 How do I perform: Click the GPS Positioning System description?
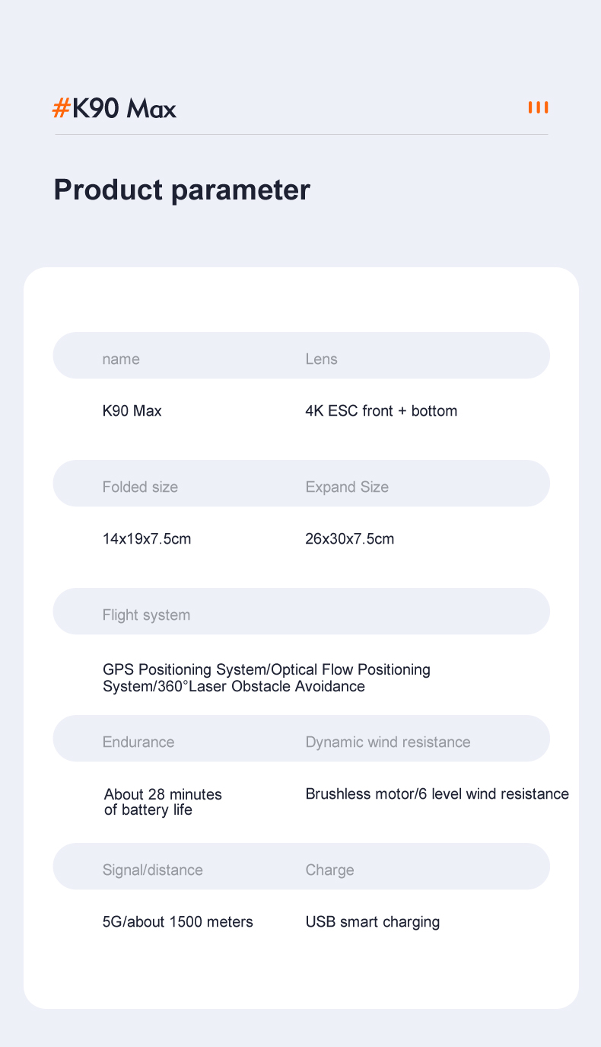click(x=266, y=678)
